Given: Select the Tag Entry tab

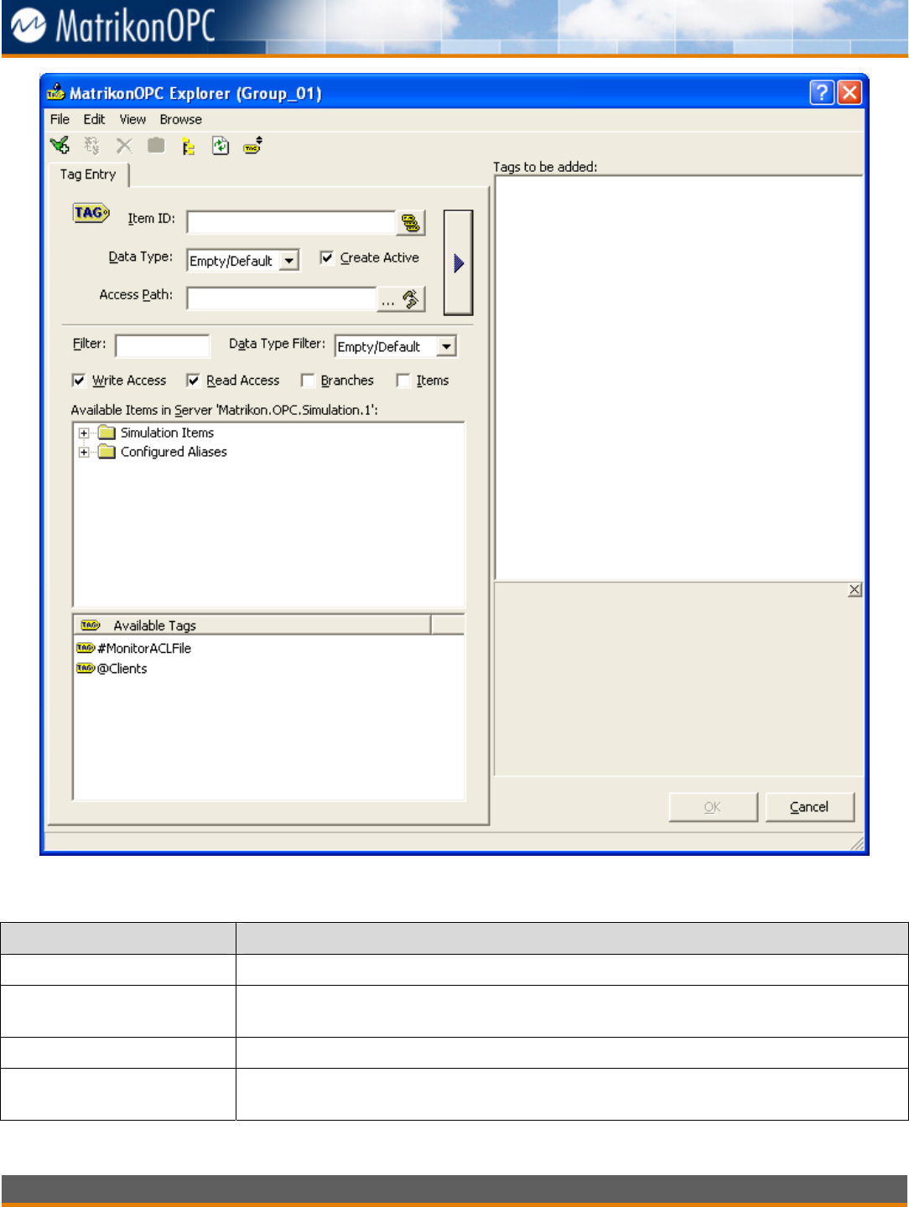Looking at the screenshot, I should click(x=88, y=174).
